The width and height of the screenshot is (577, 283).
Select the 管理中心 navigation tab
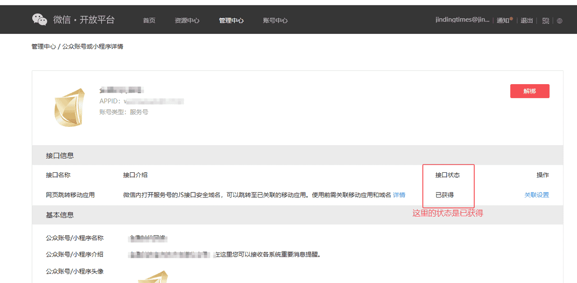point(231,20)
